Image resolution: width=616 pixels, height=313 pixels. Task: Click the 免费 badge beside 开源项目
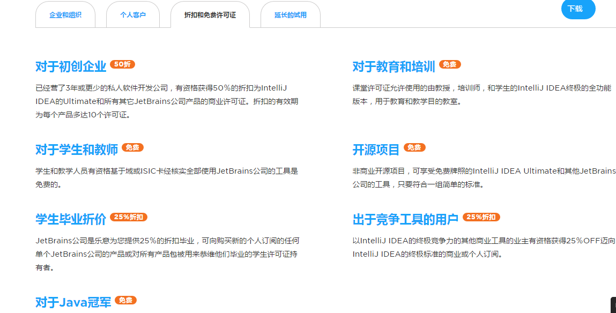click(x=413, y=148)
